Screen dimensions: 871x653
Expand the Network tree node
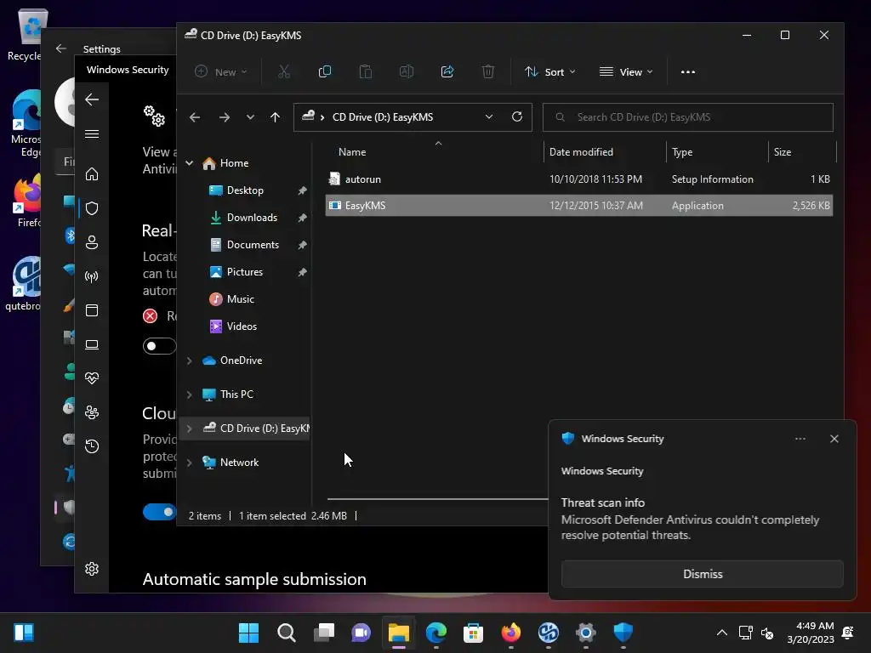190,462
